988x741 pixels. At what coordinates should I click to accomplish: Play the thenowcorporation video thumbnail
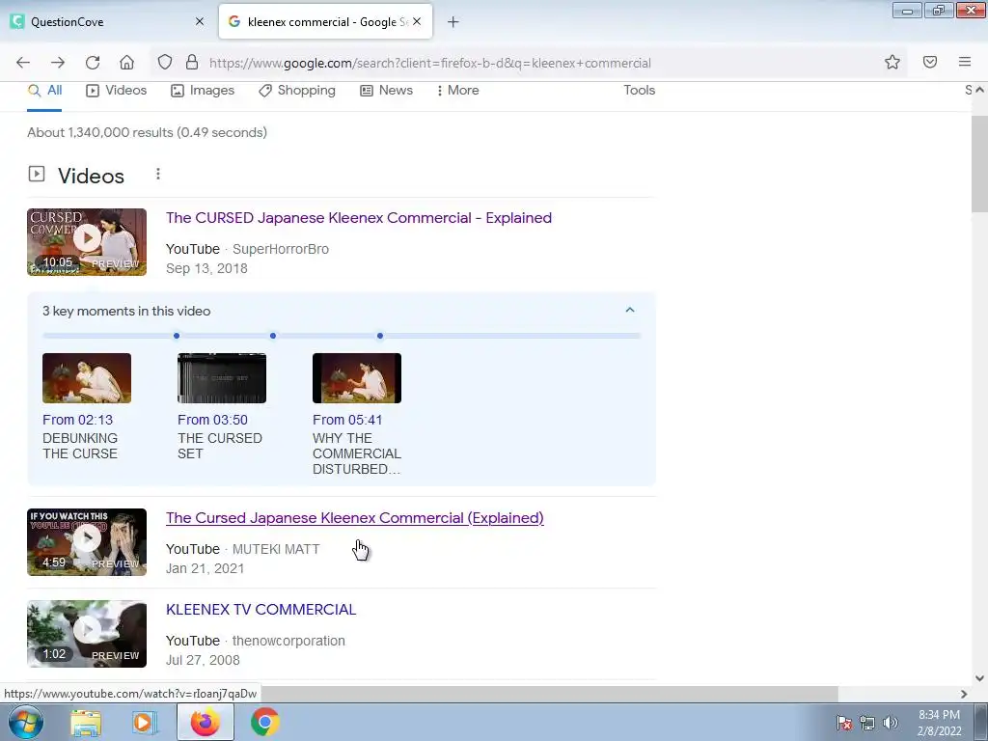click(x=87, y=634)
